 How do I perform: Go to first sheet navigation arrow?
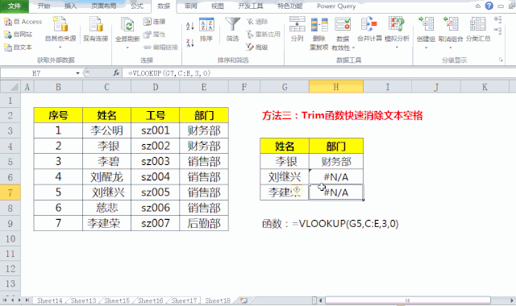(5, 300)
